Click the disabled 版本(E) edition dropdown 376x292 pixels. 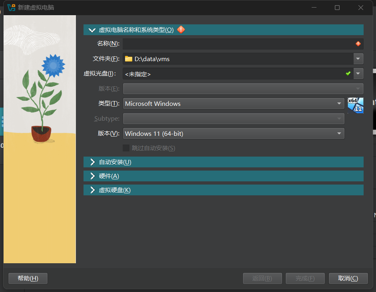tap(243, 89)
